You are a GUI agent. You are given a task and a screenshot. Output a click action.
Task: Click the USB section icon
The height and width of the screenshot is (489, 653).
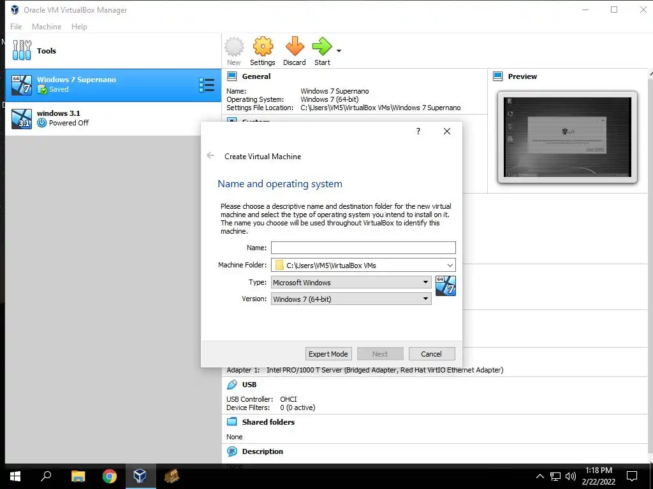pyautogui.click(x=232, y=385)
